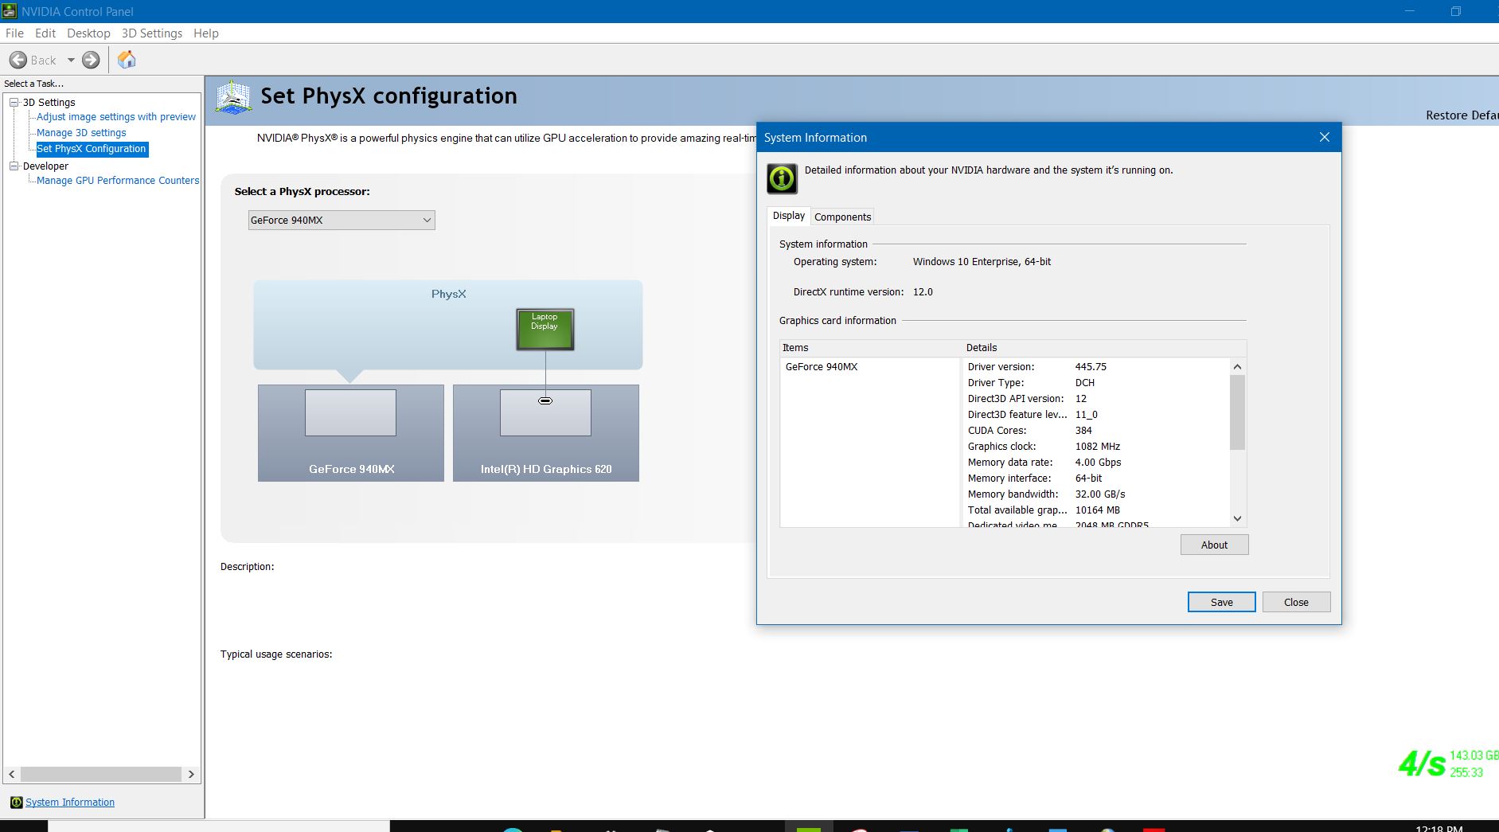Click the PhysX configuration header icon

click(x=233, y=97)
